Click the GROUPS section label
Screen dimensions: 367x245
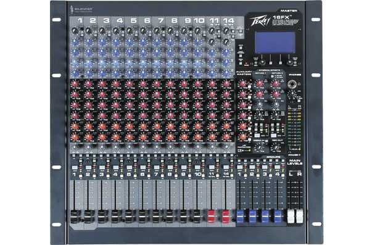coord(273,157)
